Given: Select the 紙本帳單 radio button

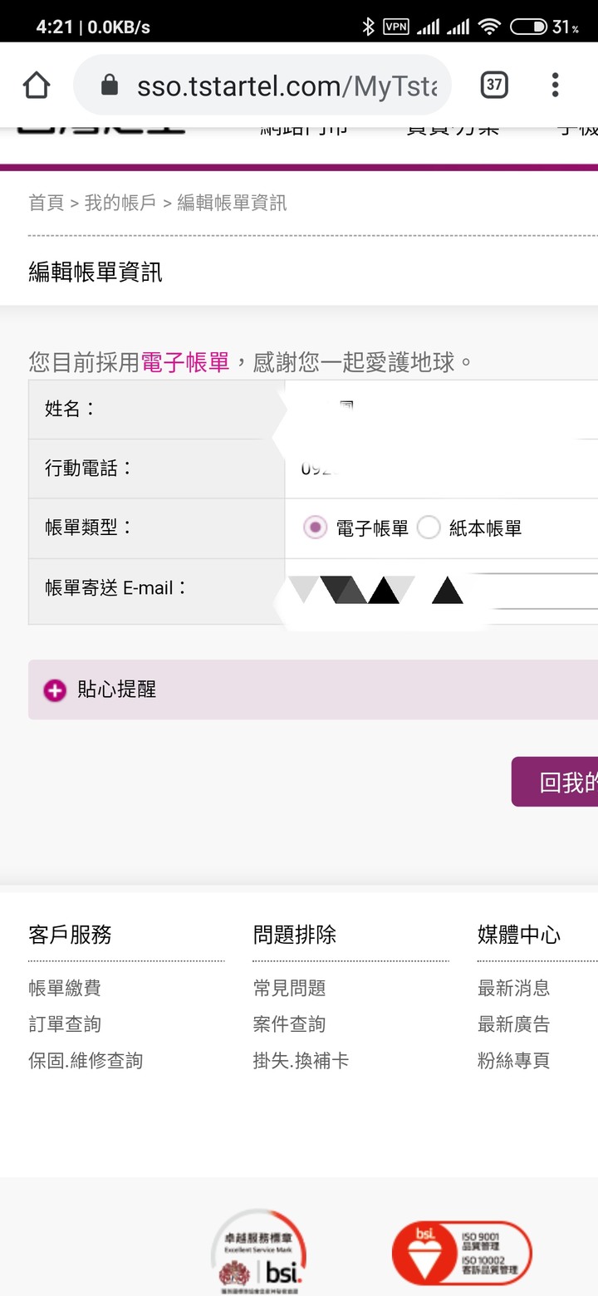Looking at the screenshot, I should pyautogui.click(x=429, y=528).
